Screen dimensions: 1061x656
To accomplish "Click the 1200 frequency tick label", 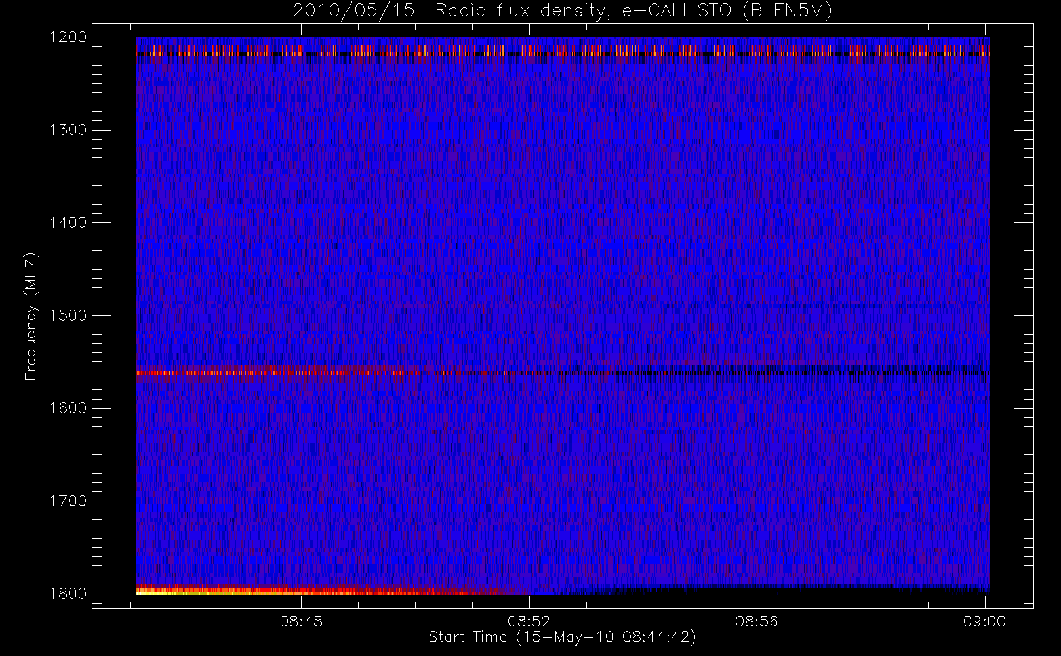I will click(x=68, y=37).
